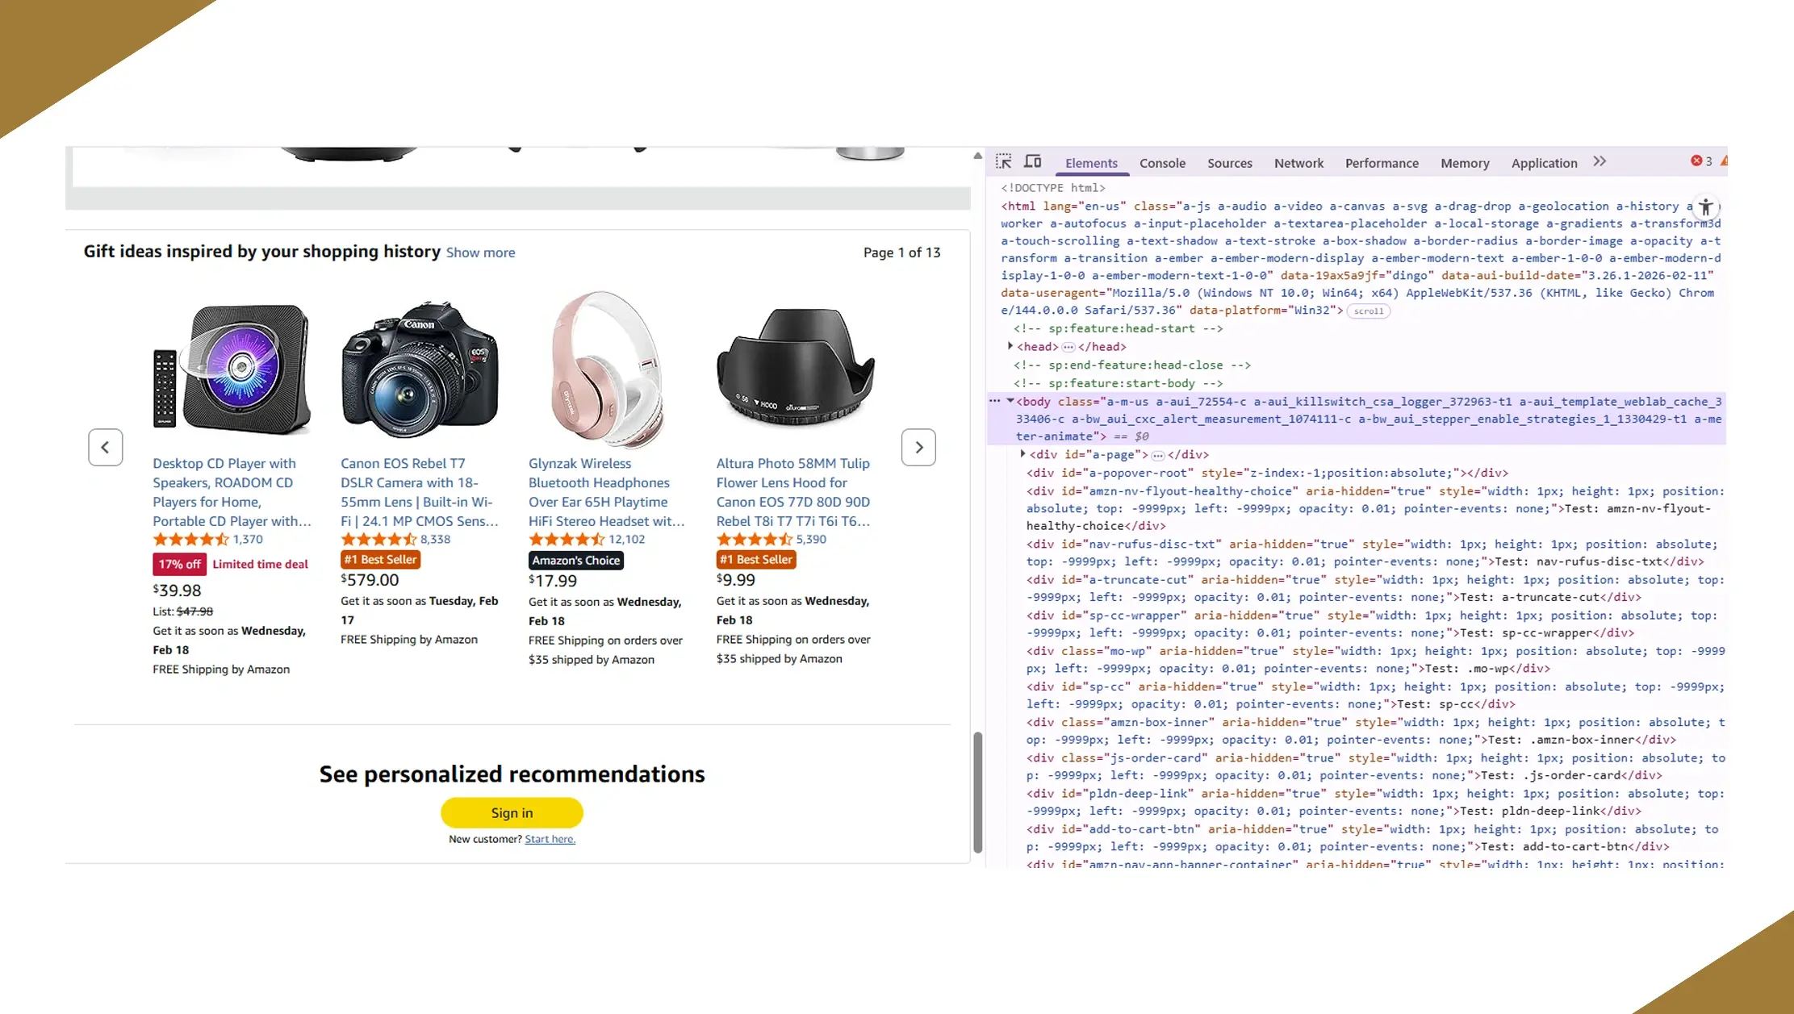
Task: Expand the head element node
Action: click(x=1010, y=346)
